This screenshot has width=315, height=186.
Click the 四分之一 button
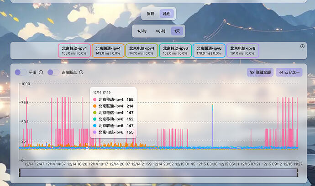coord(289,72)
